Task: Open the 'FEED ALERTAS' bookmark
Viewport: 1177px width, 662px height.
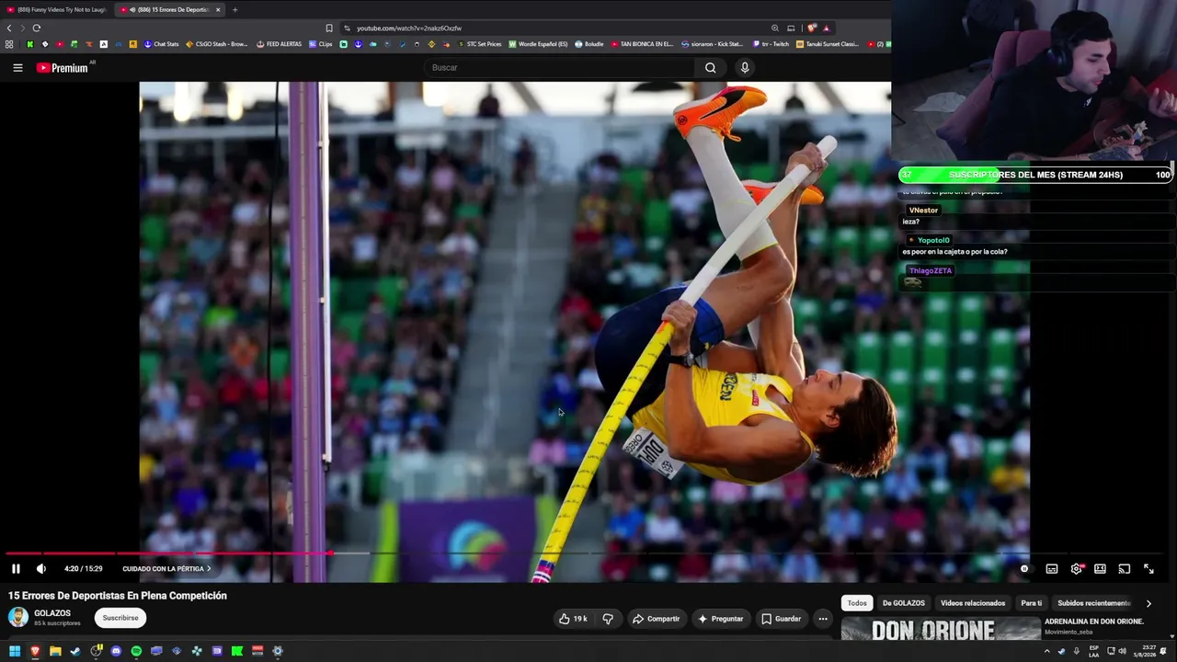Action: 279,44
